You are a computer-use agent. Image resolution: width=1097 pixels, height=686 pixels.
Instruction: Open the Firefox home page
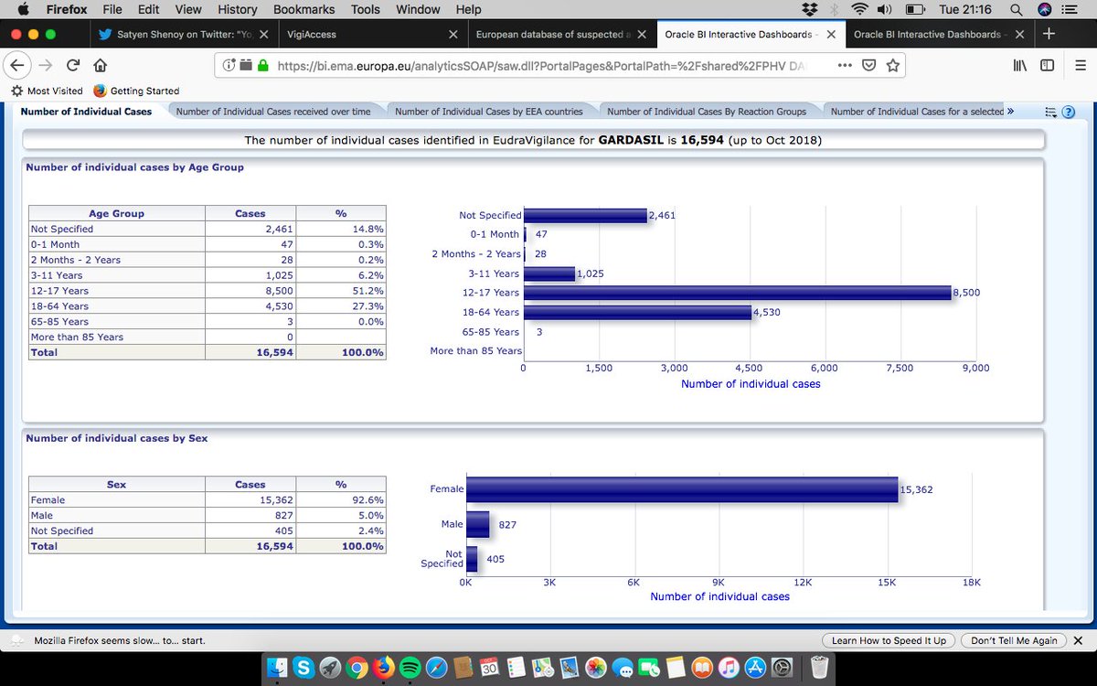click(x=101, y=66)
